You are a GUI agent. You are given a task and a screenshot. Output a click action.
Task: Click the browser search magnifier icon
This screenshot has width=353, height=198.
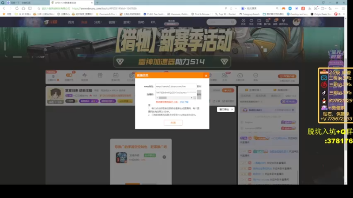coord(277,8)
